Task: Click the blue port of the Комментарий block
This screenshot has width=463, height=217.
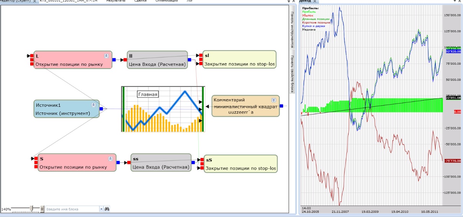Action: click(x=281, y=106)
